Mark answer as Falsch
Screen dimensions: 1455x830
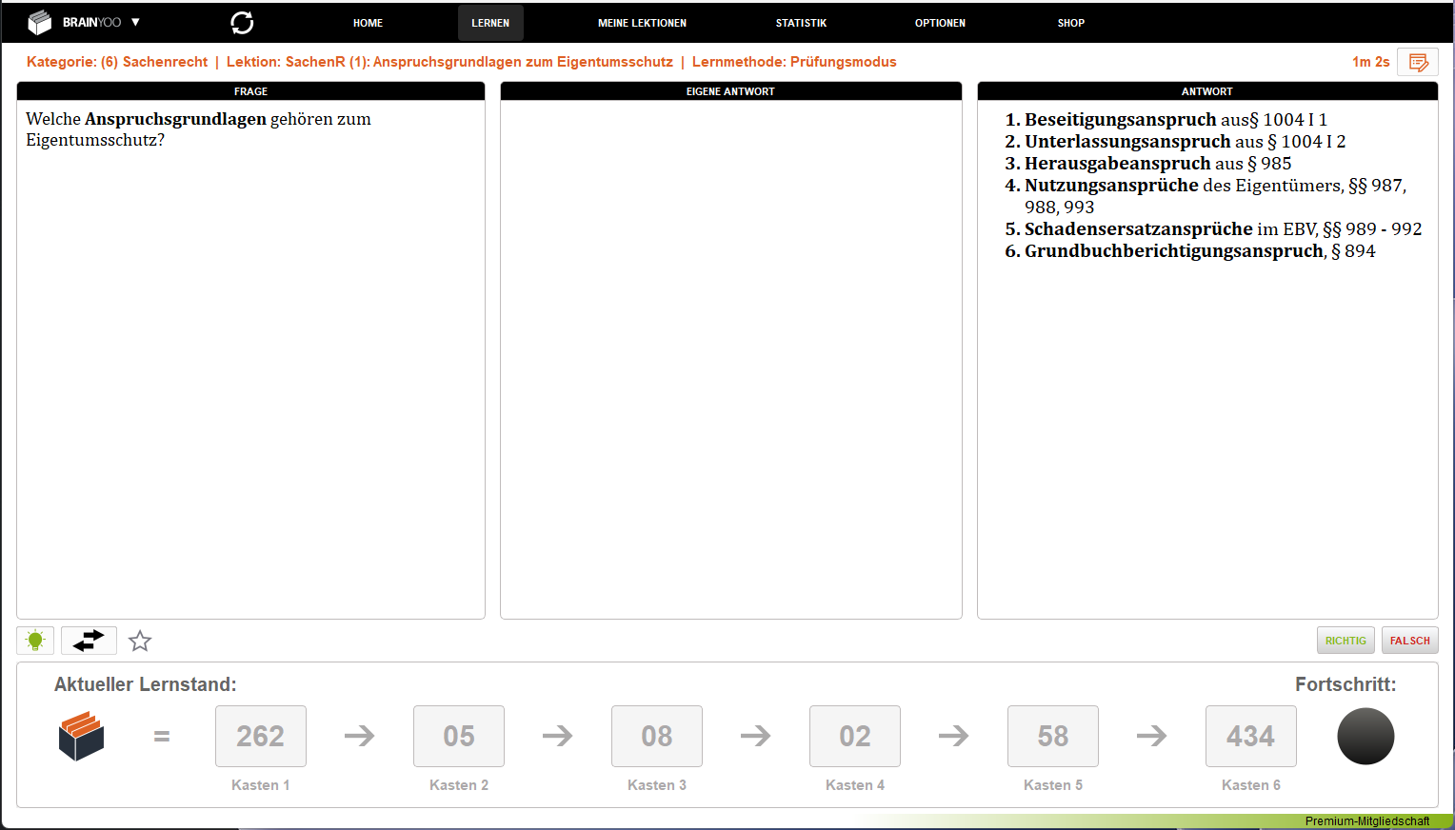pyautogui.click(x=1409, y=641)
